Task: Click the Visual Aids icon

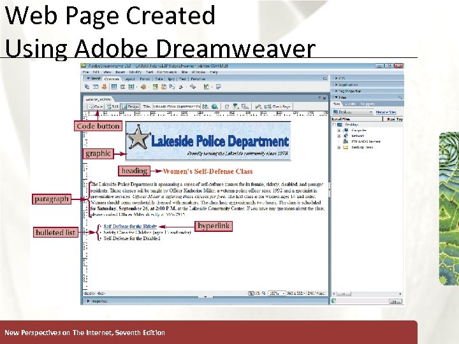Action: 245,106
